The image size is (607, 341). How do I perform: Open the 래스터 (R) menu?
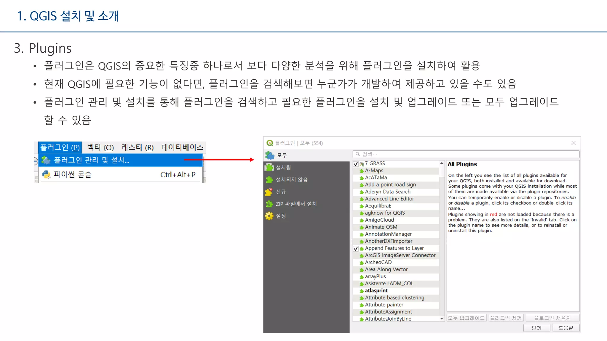tap(138, 147)
